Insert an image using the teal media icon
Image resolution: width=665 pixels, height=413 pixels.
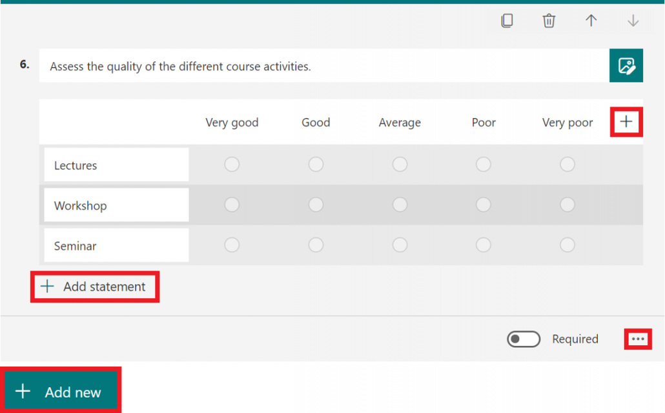[x=626, y=65]
